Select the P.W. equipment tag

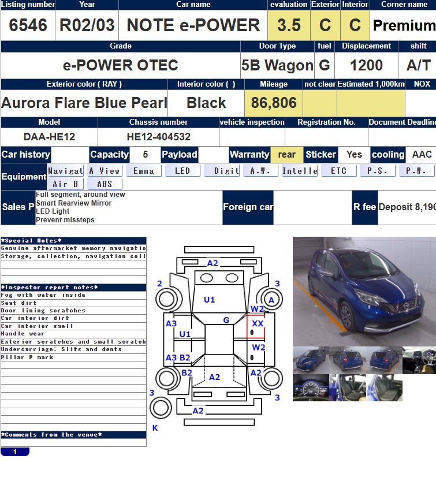pos(417,170)
